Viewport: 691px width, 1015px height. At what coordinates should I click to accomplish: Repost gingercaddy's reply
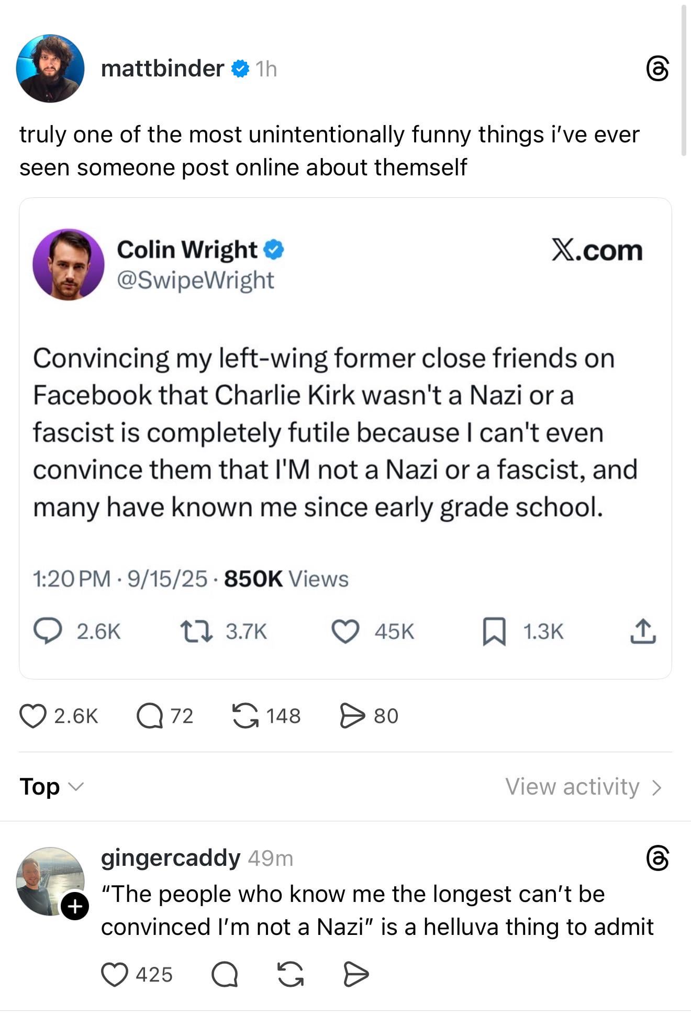point(291,975)
